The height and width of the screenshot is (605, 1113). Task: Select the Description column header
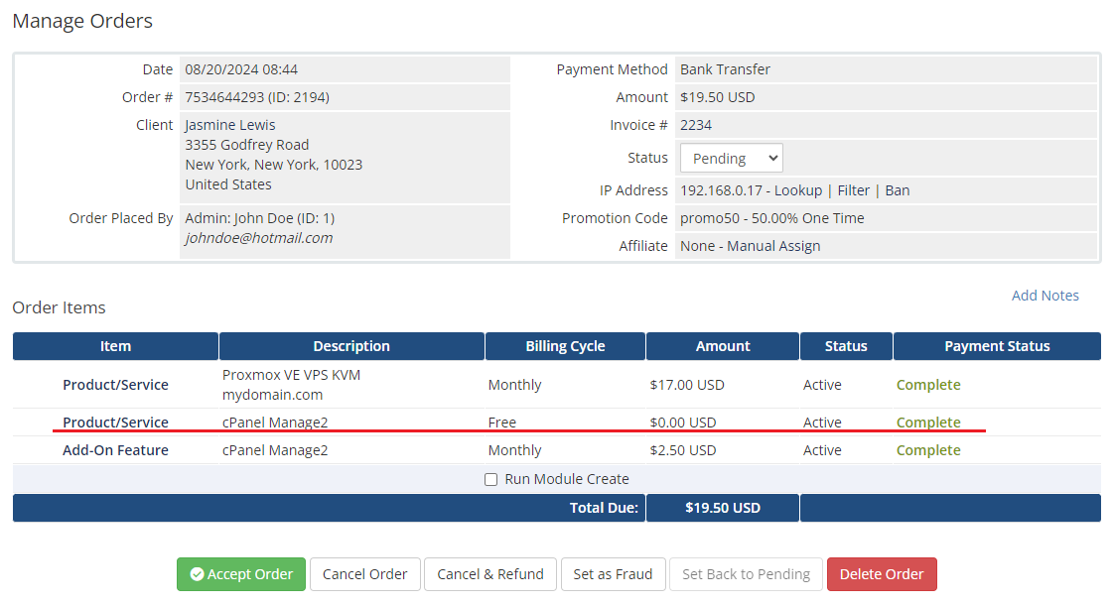click(x=351, y=346)
